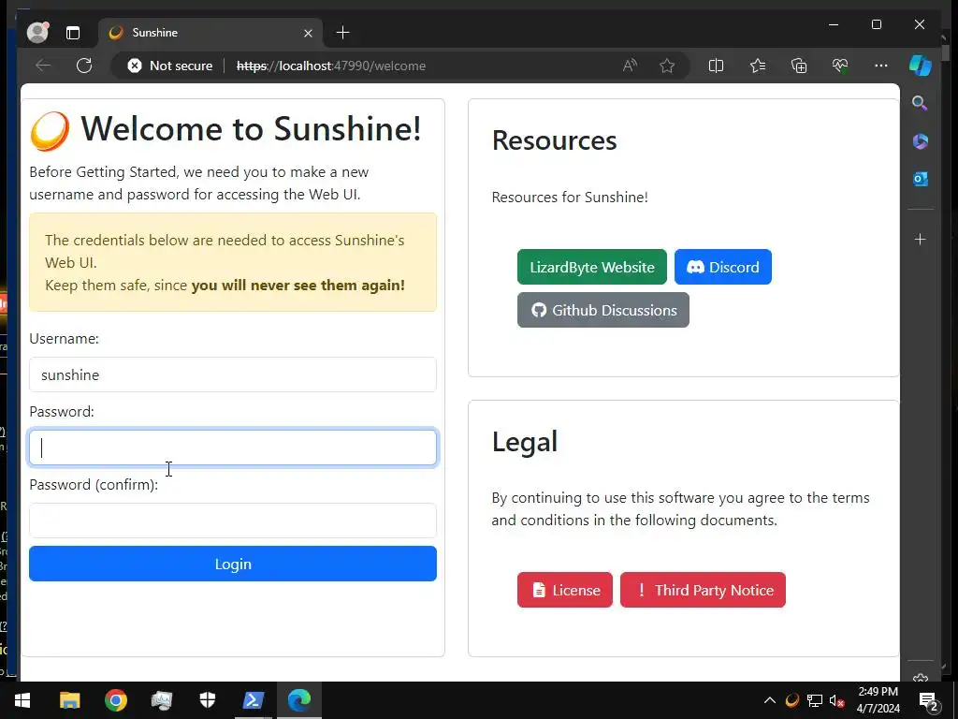The image size is (958, 719).
Task: Submit the blue Login button
Action: pyautogui.click(x=233, y=564)
